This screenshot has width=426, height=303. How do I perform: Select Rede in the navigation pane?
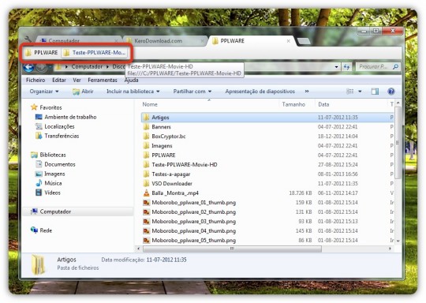tap(46, 230)
